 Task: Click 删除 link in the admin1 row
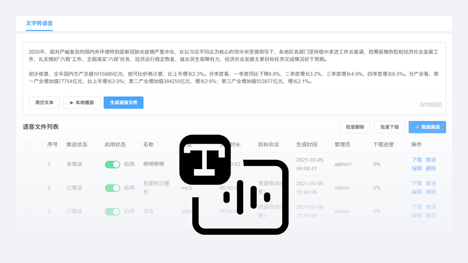click(x=431, y=168)
